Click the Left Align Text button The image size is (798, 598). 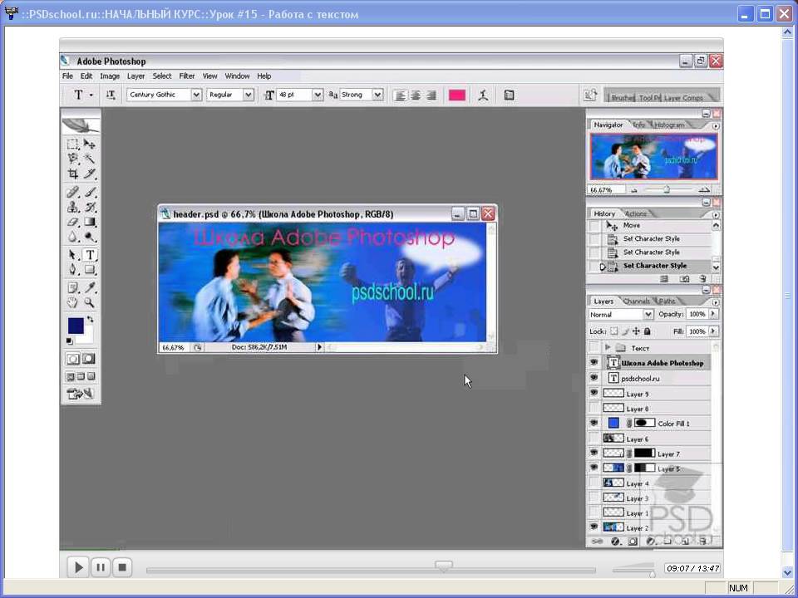(401, 95)
